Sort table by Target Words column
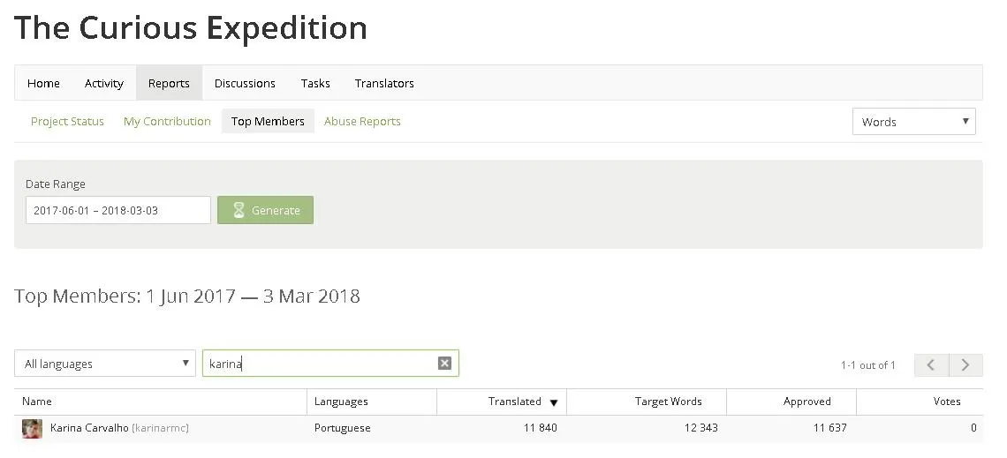Viewport: 1007px width, 458px height. click(668, 402)
